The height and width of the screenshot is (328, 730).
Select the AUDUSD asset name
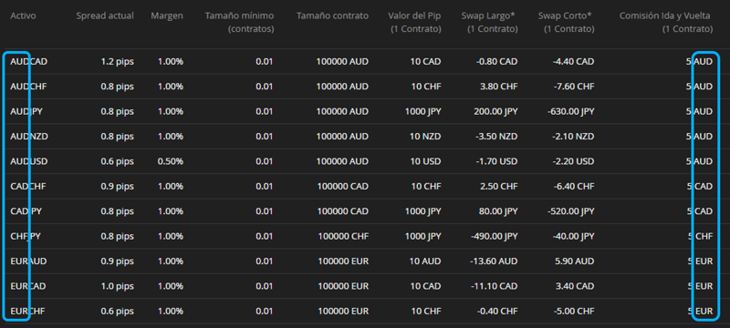29,161
